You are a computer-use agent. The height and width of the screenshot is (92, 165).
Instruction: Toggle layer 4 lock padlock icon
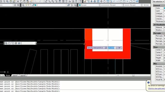pos(33,5)
